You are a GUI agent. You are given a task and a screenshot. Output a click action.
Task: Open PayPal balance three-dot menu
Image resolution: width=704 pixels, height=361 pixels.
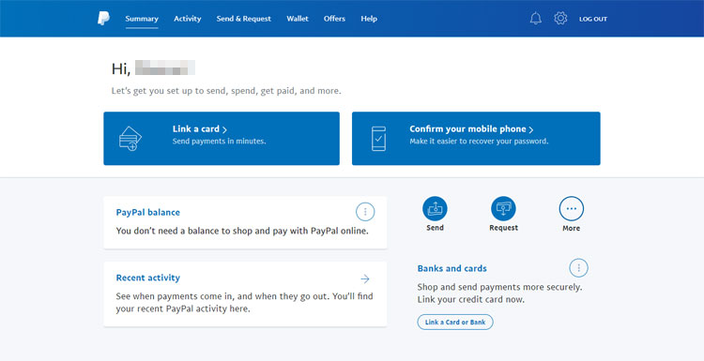365,212
